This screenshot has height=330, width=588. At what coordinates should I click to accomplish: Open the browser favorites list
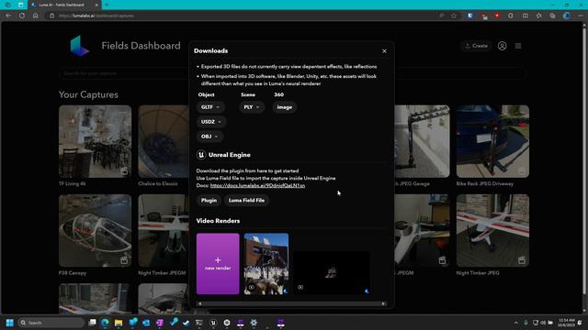pos(539,16)
